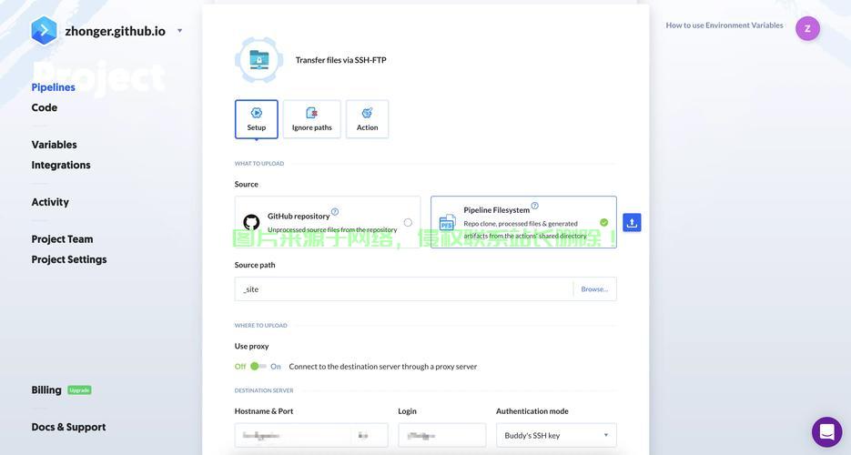Viewport: 851px width, 455px height.
Task: Select GitHub repository source radio
Action: (x=408, y=222)
